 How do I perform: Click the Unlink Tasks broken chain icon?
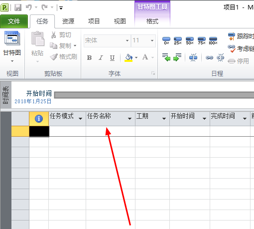[220, 57]
